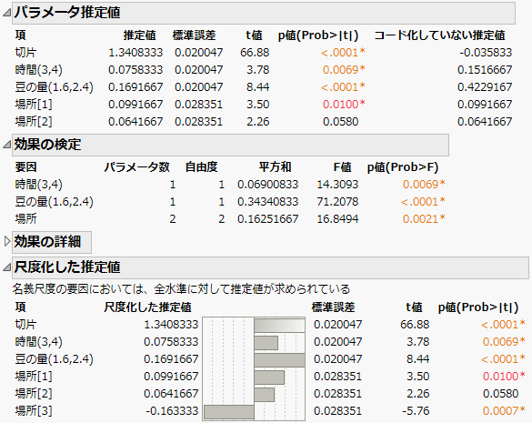Select 尺度化した推定値 column header
This screenshot has width=532, height=423.
point(147,307)
